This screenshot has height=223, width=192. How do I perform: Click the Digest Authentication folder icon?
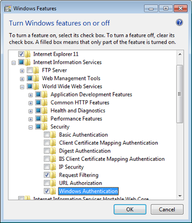(53, 151)
